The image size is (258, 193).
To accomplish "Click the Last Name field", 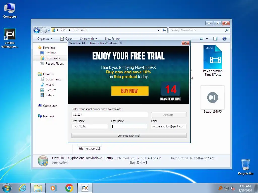I will [x=129, y=126].
